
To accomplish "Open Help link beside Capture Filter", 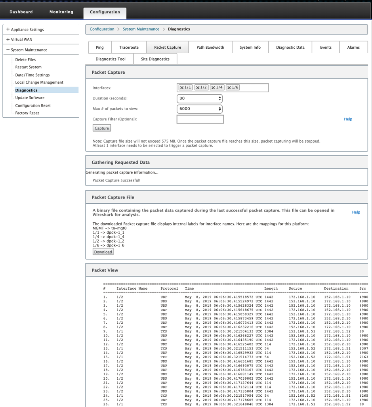I will click(348, 119).
